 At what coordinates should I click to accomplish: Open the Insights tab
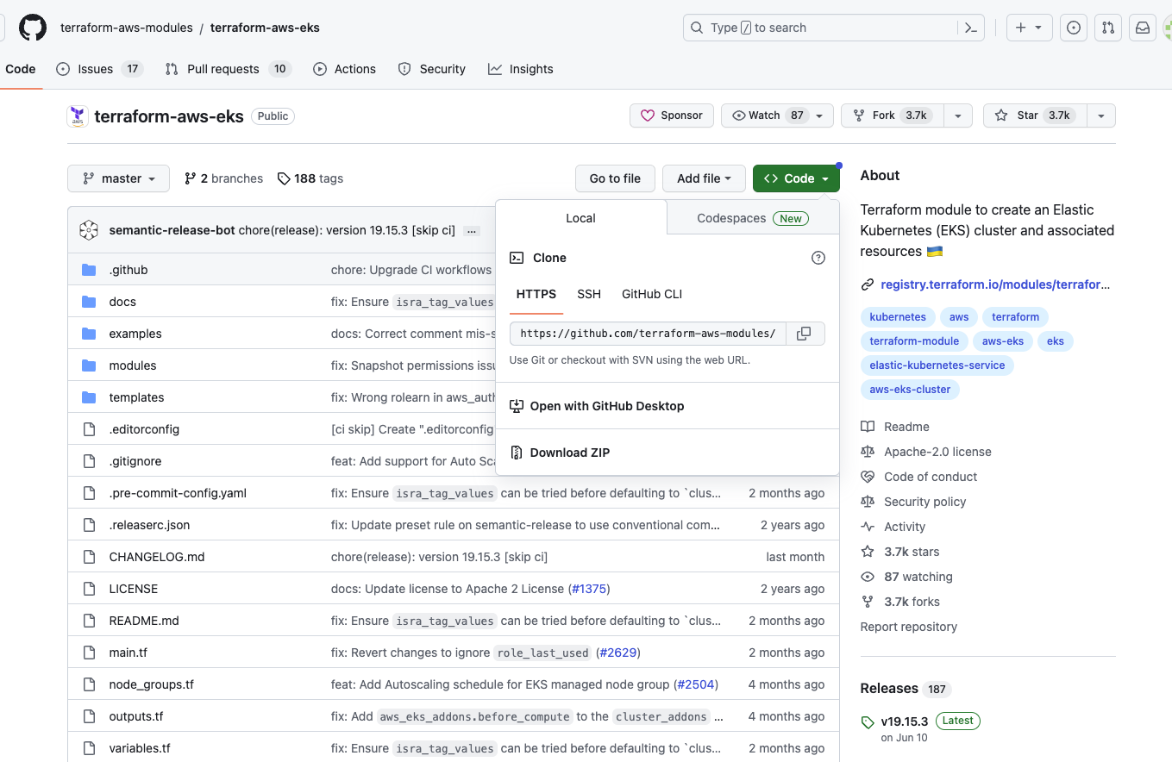(x=520, y=69)
